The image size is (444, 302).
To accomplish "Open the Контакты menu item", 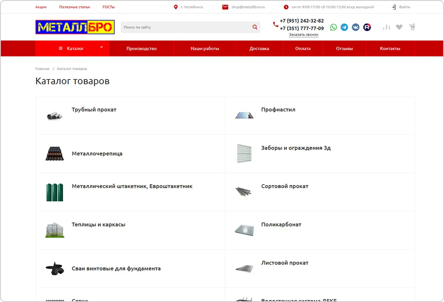I will point(390,49).
